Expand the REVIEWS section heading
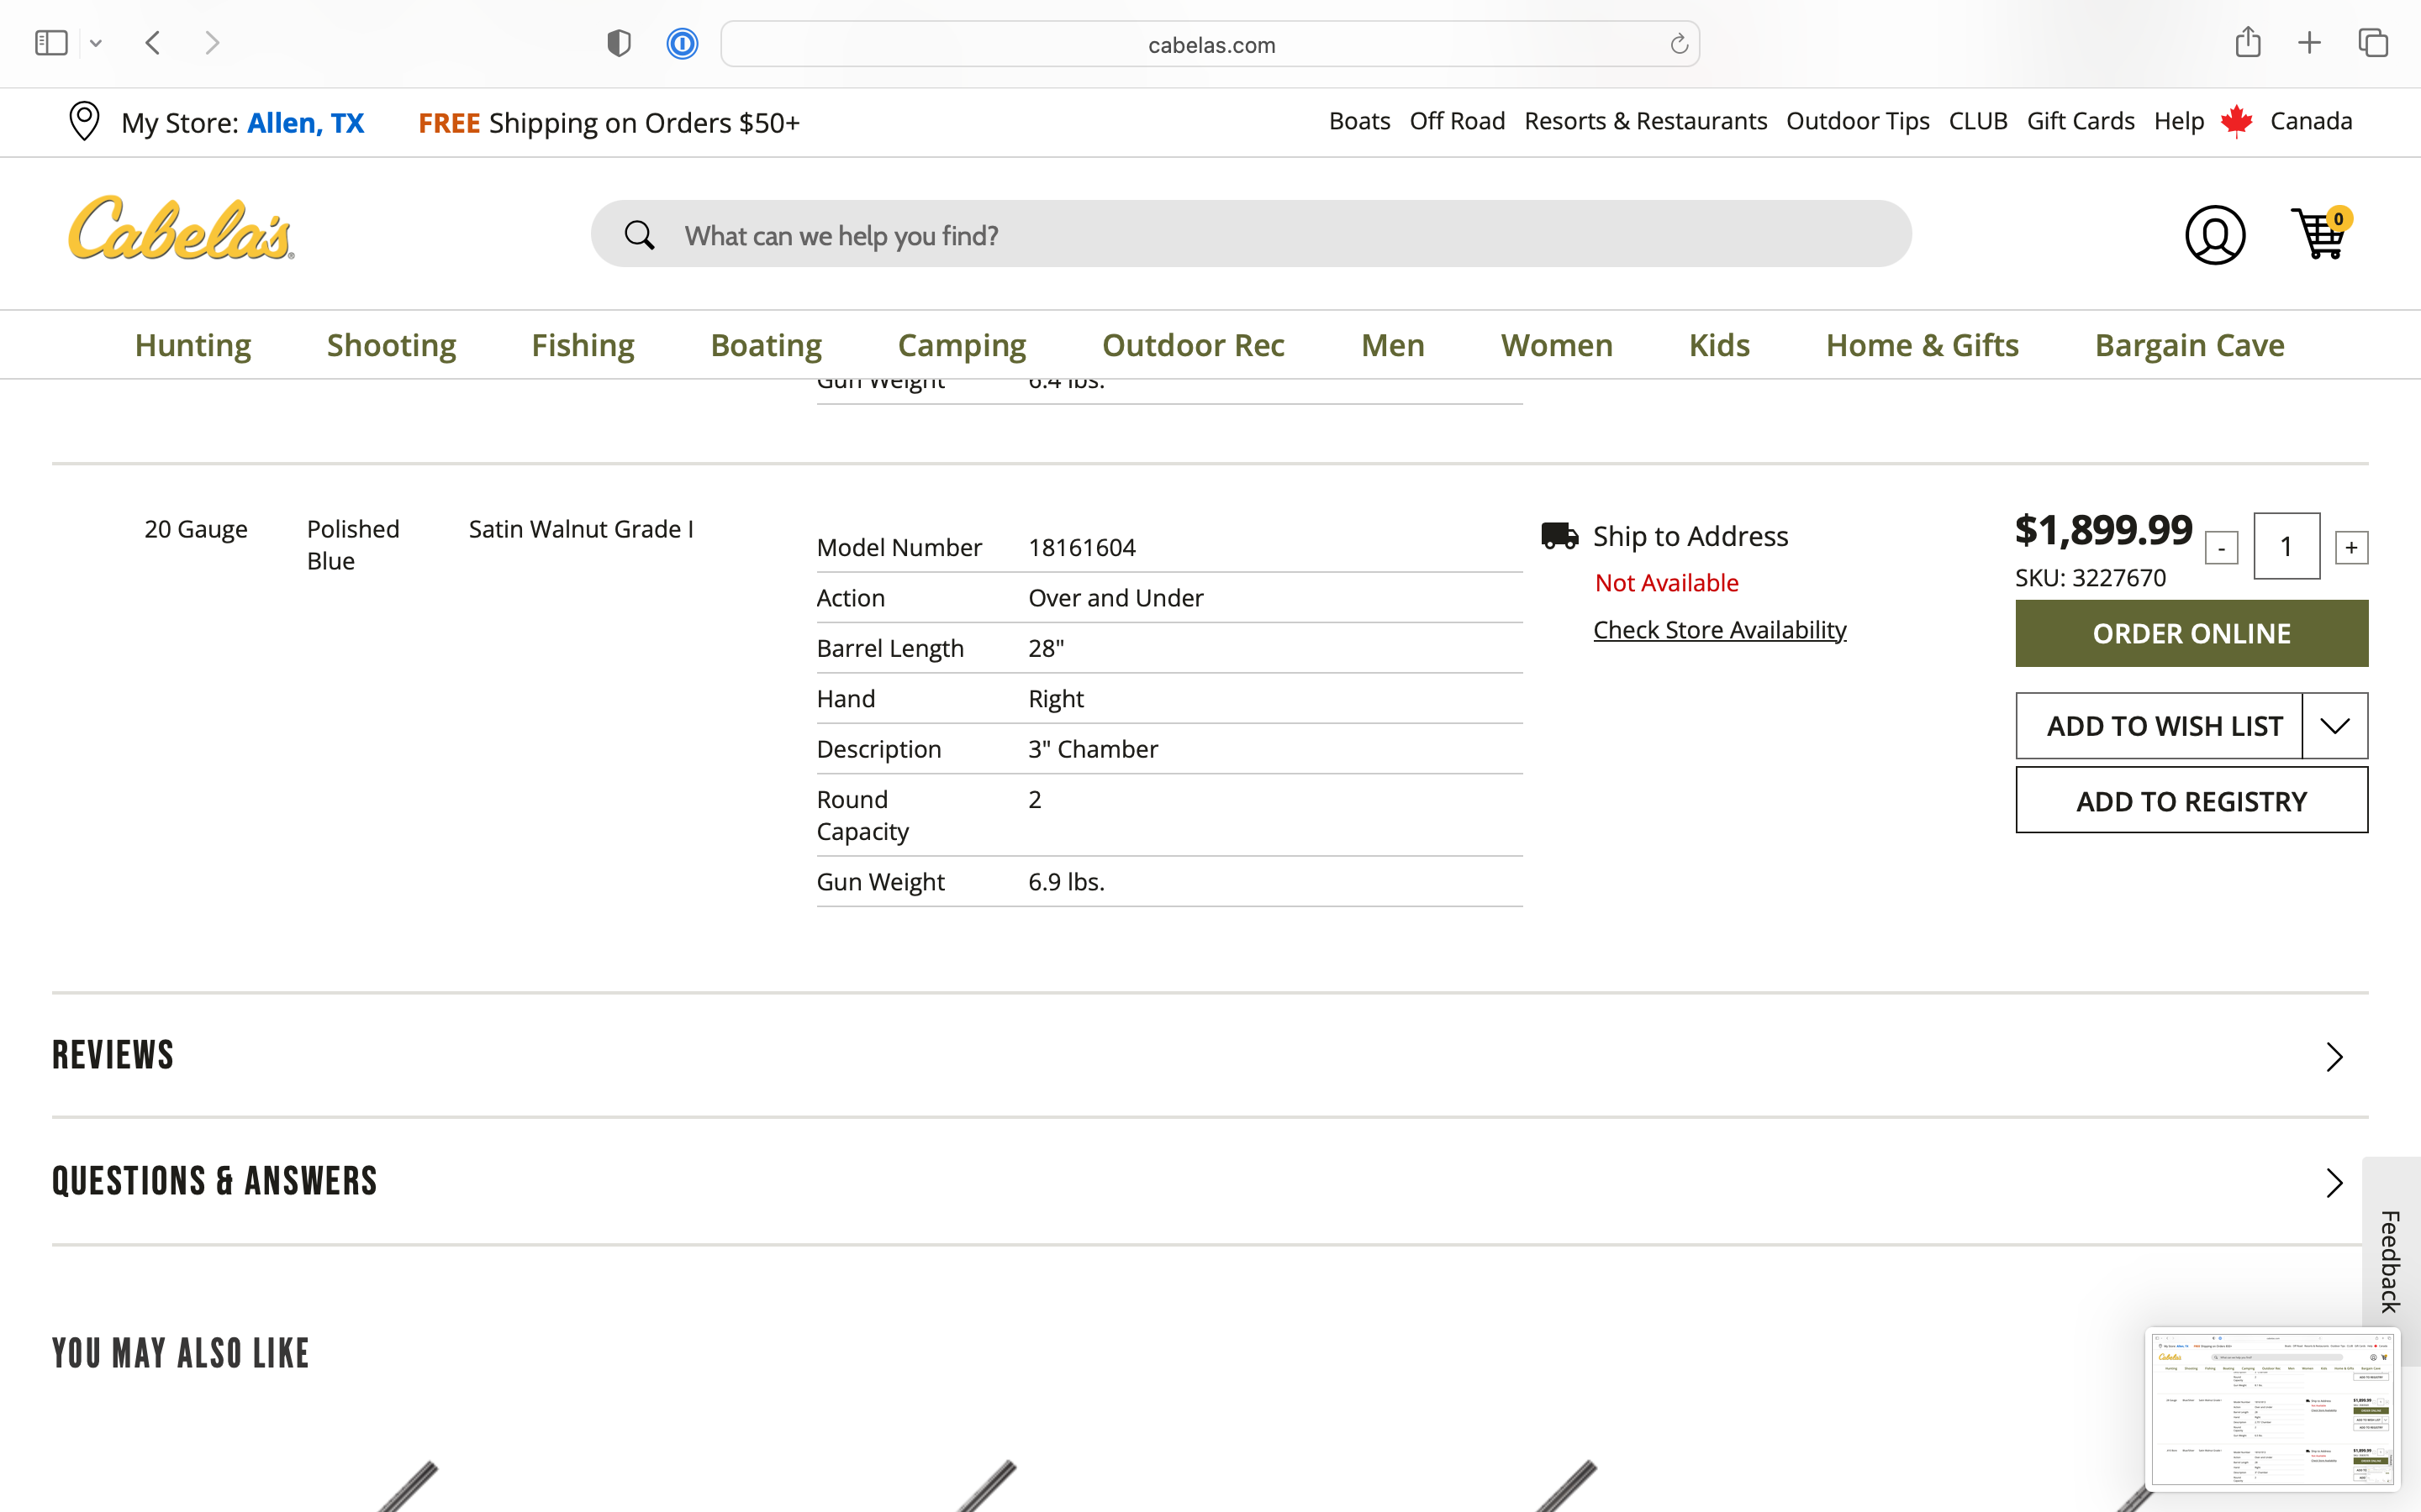Viewport: 2421px width, 1512px height. 113,1056
